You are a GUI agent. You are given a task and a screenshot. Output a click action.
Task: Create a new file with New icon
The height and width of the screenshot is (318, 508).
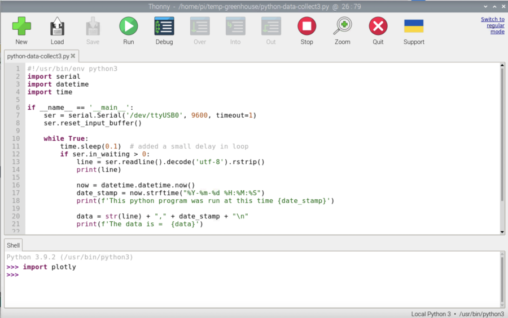[x=21, y=26]
